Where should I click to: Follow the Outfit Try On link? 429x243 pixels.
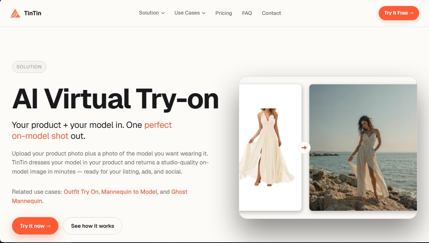[x=81, y=192]
